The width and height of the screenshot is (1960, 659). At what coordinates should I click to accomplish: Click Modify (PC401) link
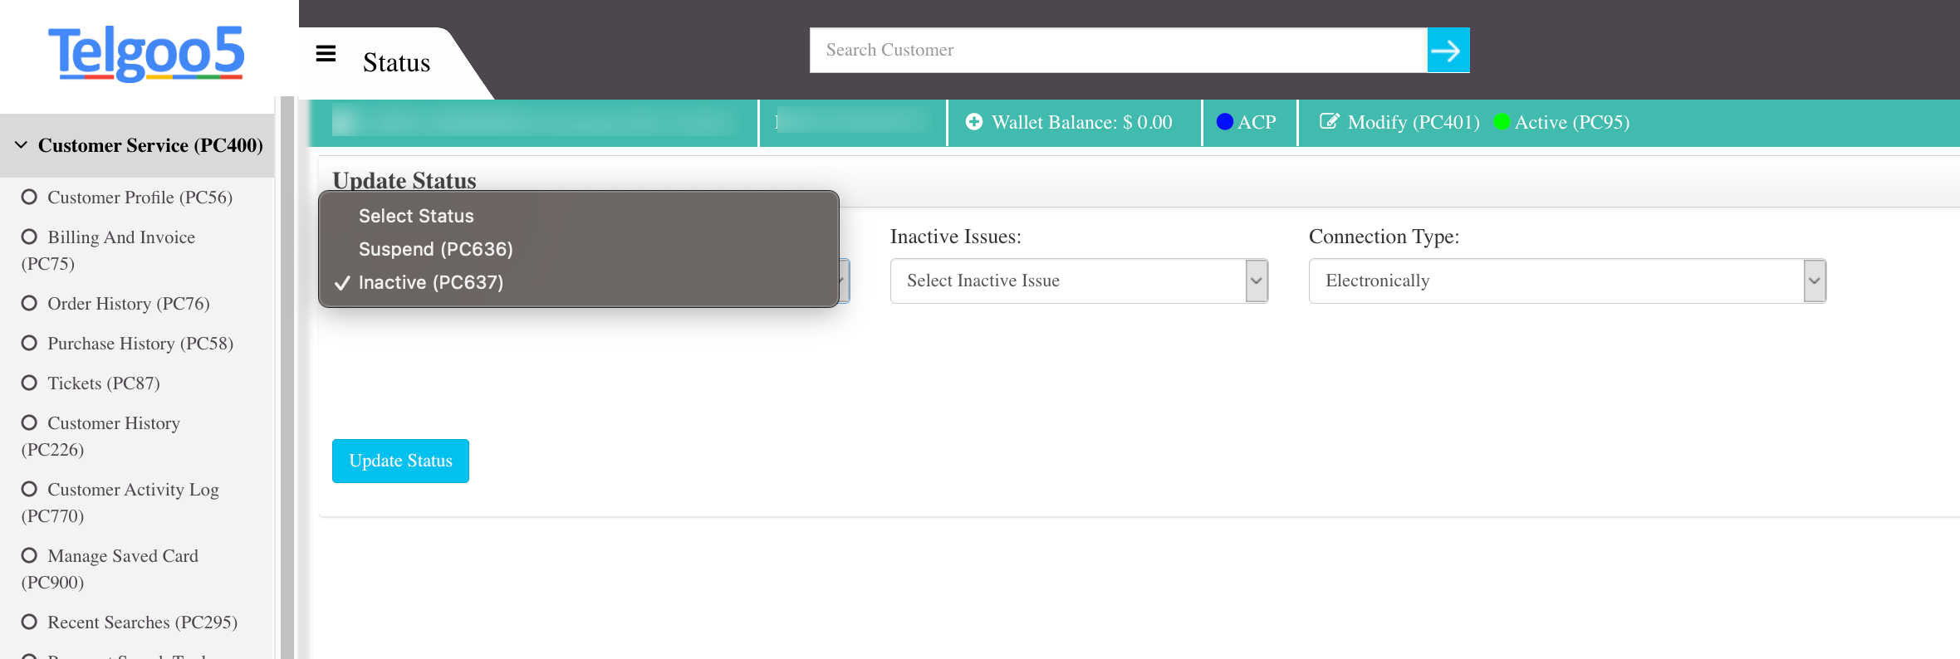pyautogui.click(x=1414, y=122)
